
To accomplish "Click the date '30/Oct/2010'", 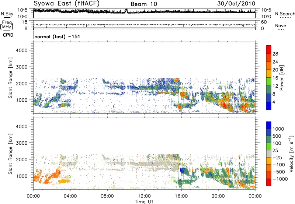I will [x=236, y=4].
